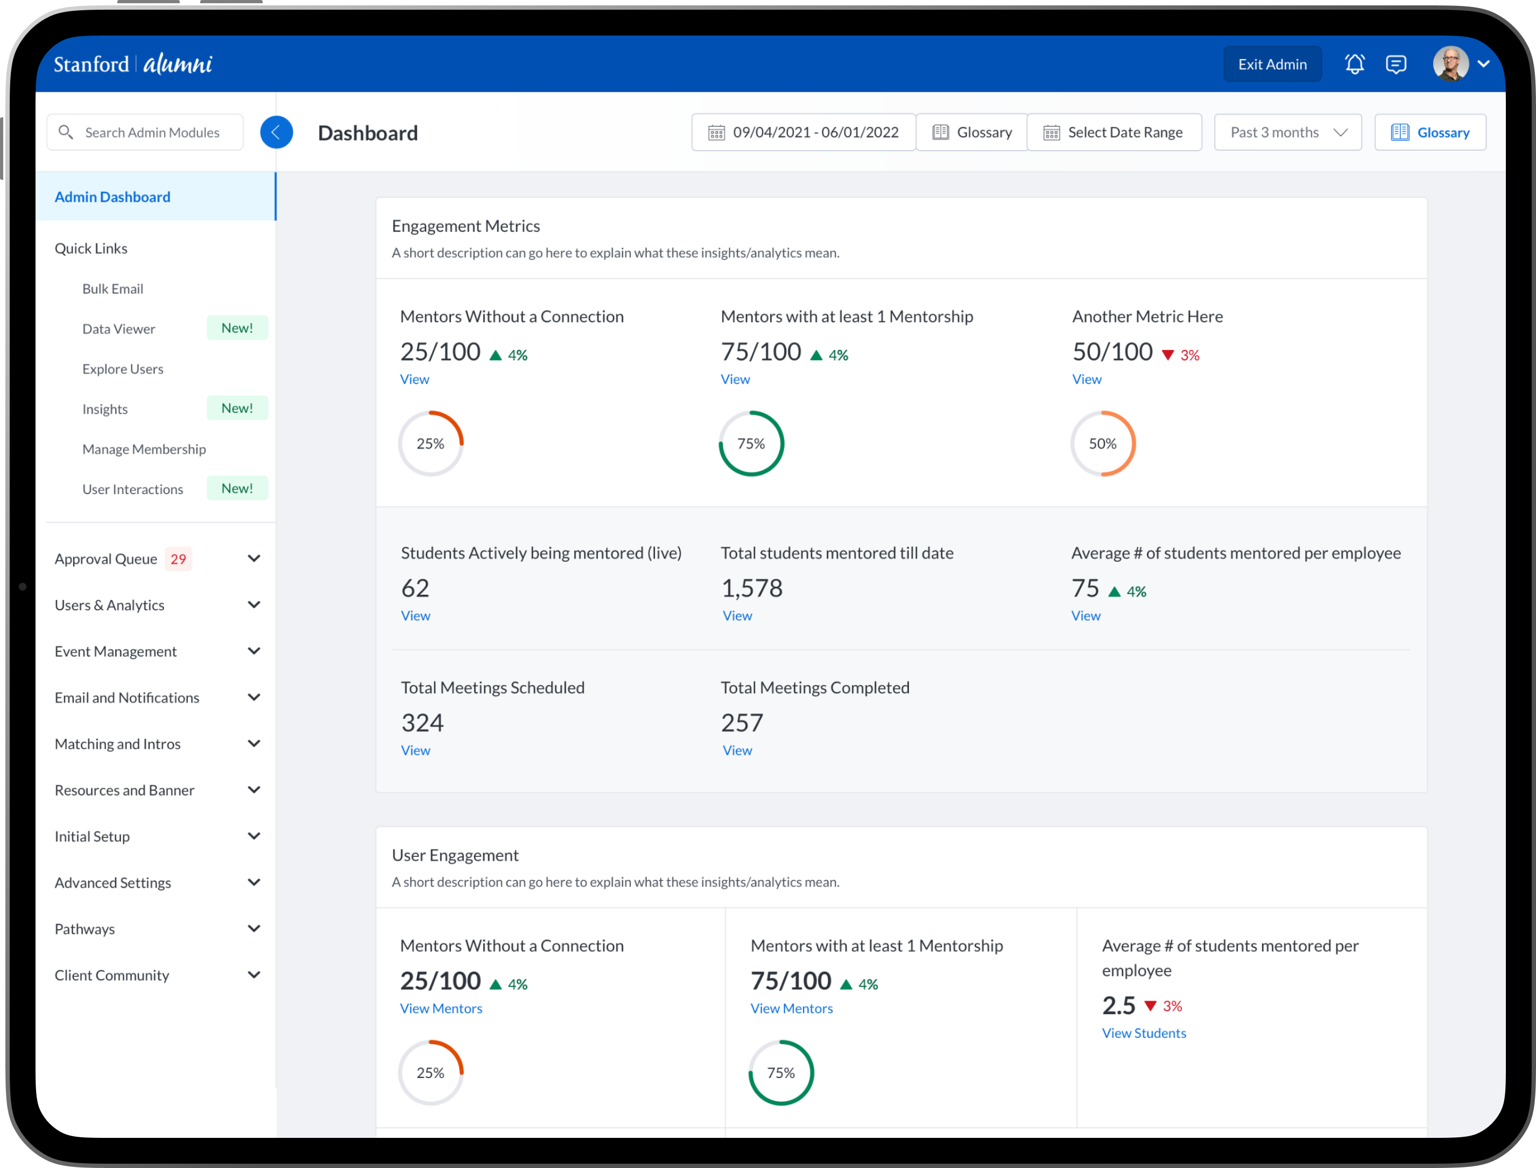Click the notification bell icon
The image size is (1536, 1168).
[x=1354, y=64]
